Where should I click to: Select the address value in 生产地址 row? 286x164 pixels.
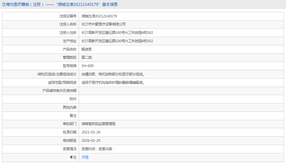coord(117,41)
